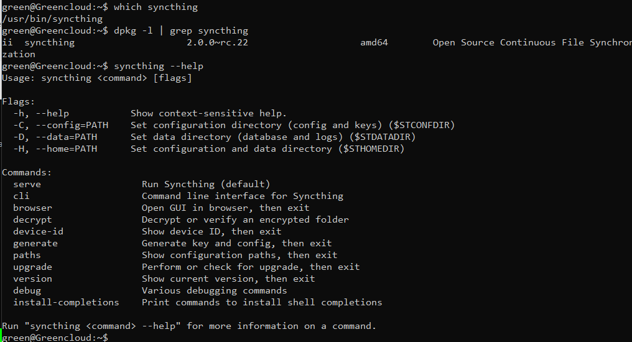Click the 'debug' command entry
Viewport: 632px width, 342px height.
pos(27,290)
